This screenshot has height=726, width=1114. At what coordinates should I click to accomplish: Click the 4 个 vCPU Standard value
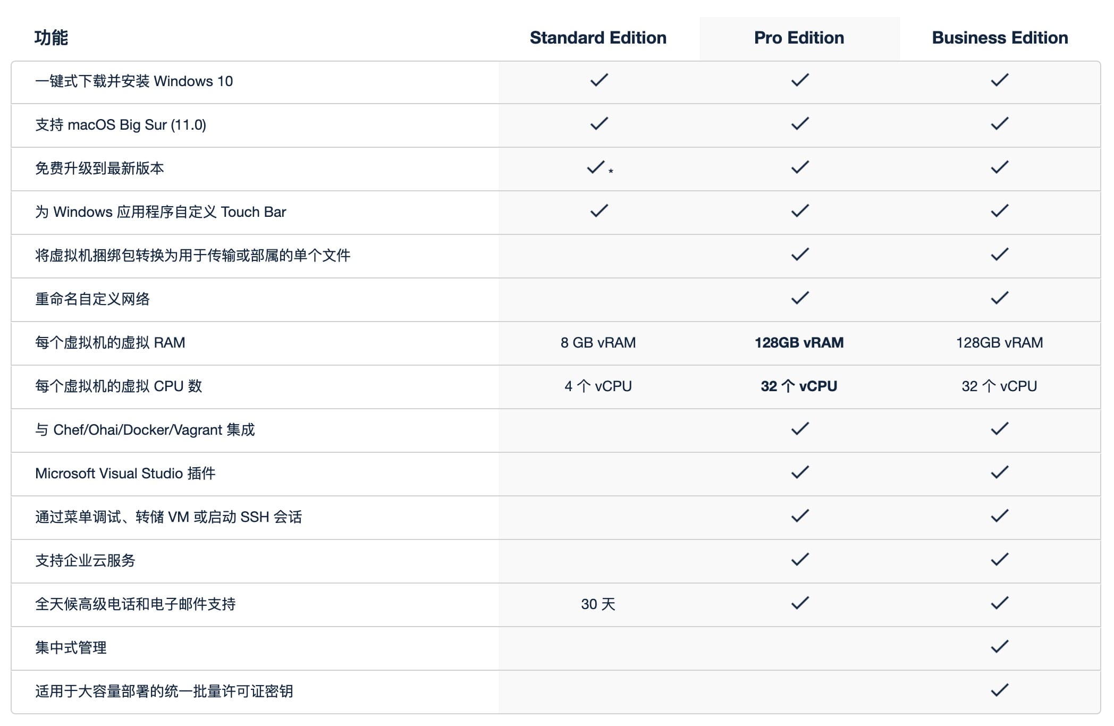coord(598,386)
